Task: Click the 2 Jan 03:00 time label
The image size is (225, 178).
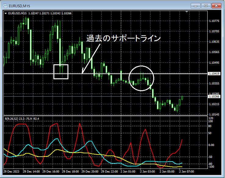Action: 147,171
